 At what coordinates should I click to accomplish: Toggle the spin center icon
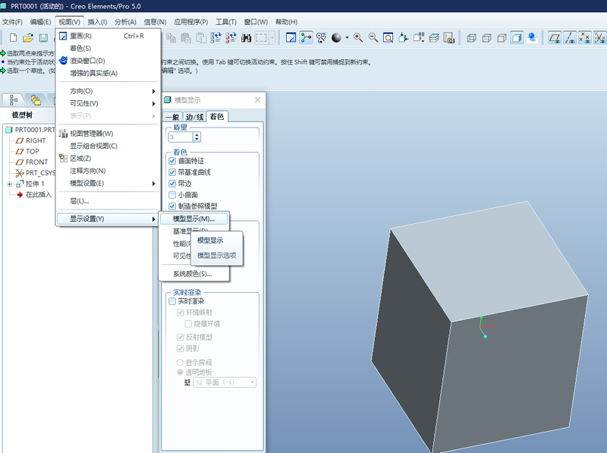tap(306, 37)
